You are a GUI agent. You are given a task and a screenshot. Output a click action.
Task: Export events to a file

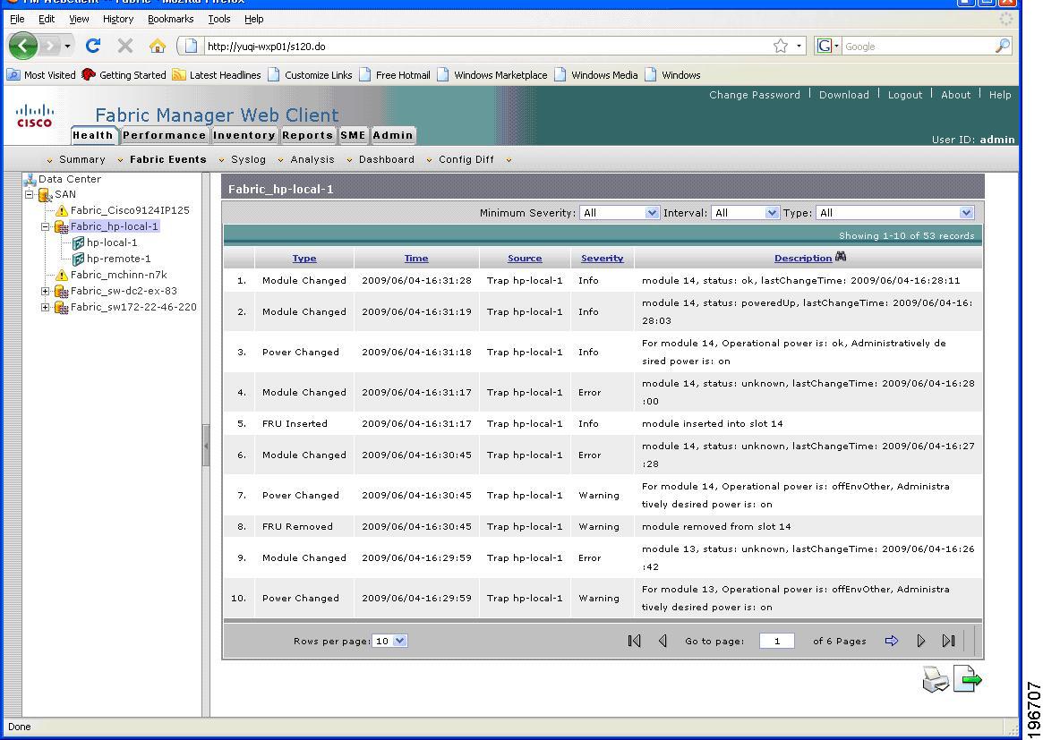tap(969, 679)
